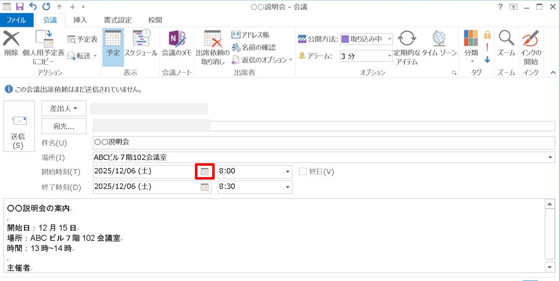The width and height of the screenshot is (560, 281).
Task: Switch to the Insert (挿入) tab
Action: [80, 20]
